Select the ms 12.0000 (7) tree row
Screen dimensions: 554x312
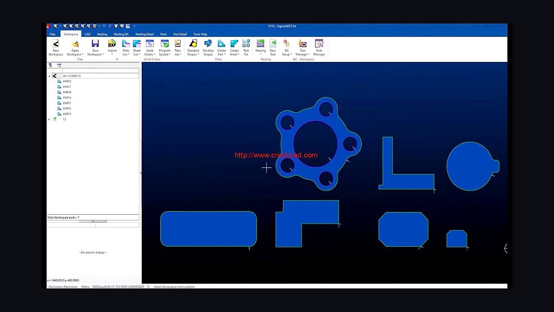[x=95, y=76]
